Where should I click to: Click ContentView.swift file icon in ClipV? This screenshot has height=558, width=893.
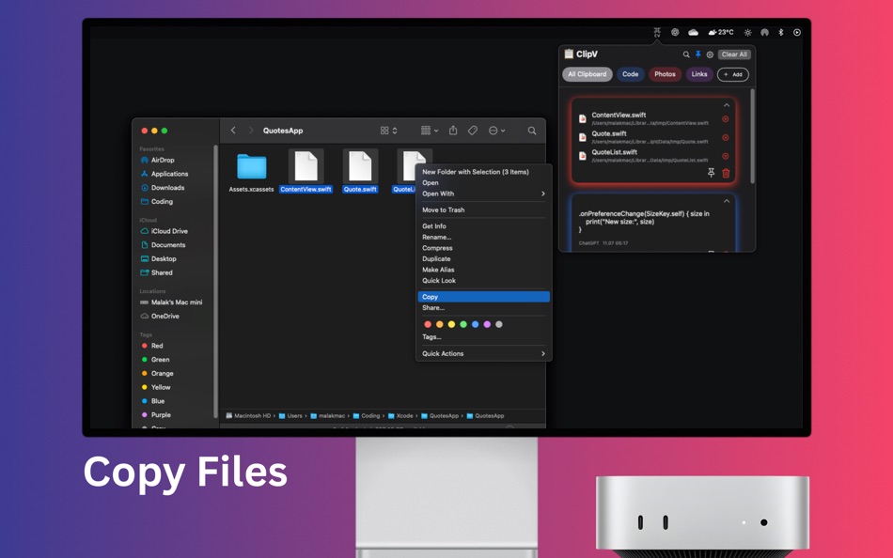click(582, 118)
